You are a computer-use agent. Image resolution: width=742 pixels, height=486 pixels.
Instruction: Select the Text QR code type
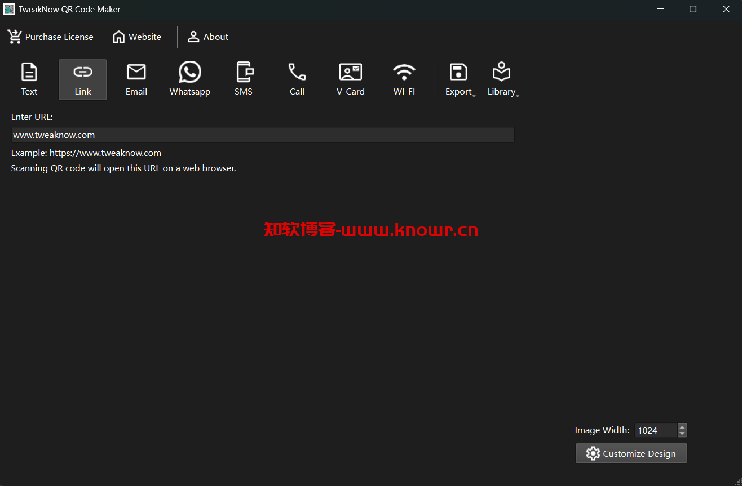pos(29,79)
